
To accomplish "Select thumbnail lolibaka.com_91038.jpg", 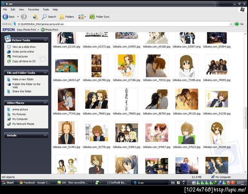I will 217,99.
